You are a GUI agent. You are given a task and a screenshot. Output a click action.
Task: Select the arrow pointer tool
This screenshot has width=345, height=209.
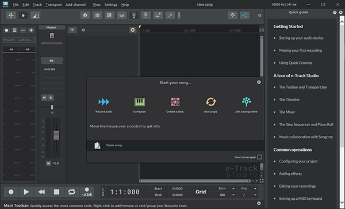(x=24, y=15)
